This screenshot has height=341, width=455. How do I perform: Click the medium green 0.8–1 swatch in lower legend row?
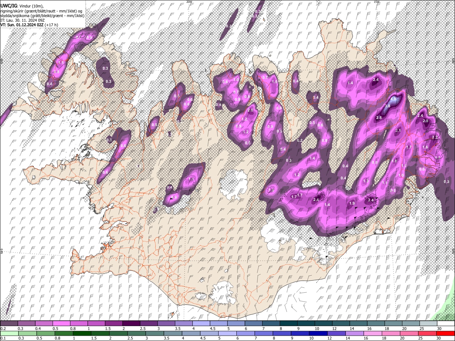[x=64, y=333]
